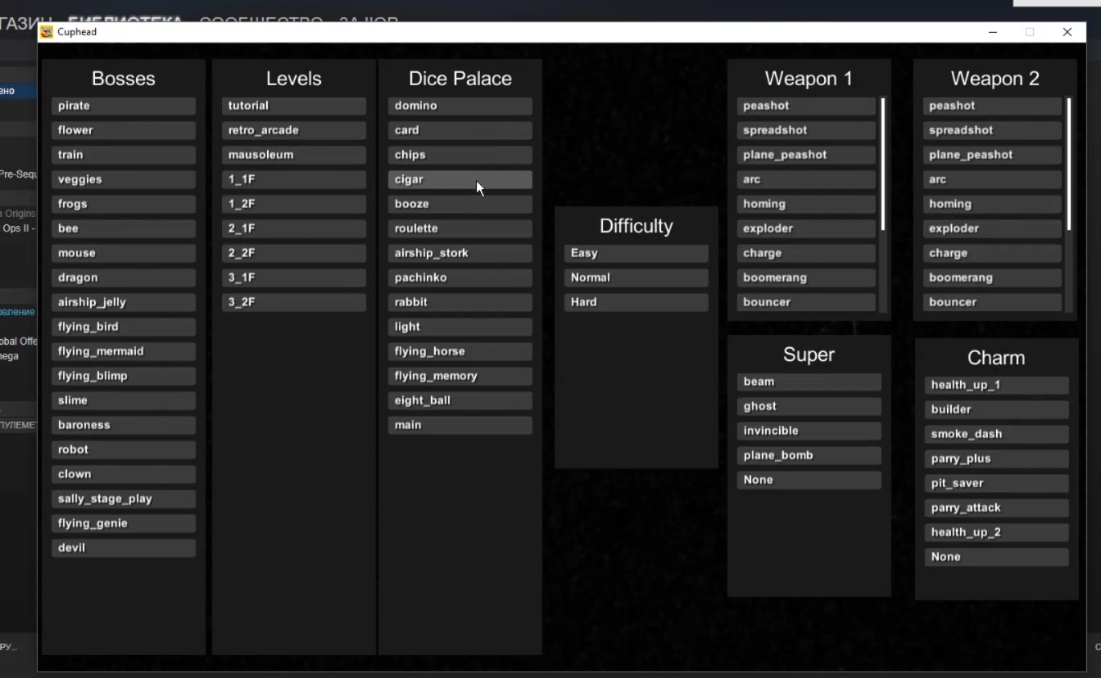Select domino in Dice Palace

point(460,106)
